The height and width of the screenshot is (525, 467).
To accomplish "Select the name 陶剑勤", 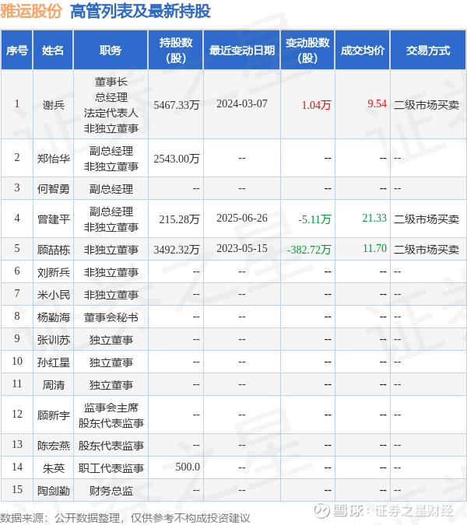I will tap(53, 491).
